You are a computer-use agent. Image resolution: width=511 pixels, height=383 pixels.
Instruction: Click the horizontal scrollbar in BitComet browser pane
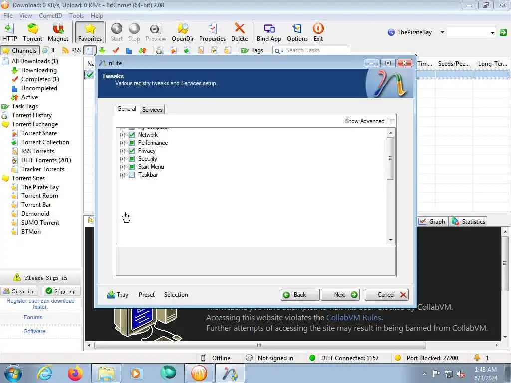tap(259, 345)
